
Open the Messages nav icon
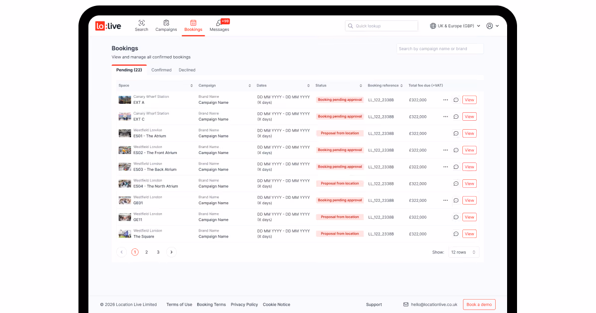pos(219,23)
